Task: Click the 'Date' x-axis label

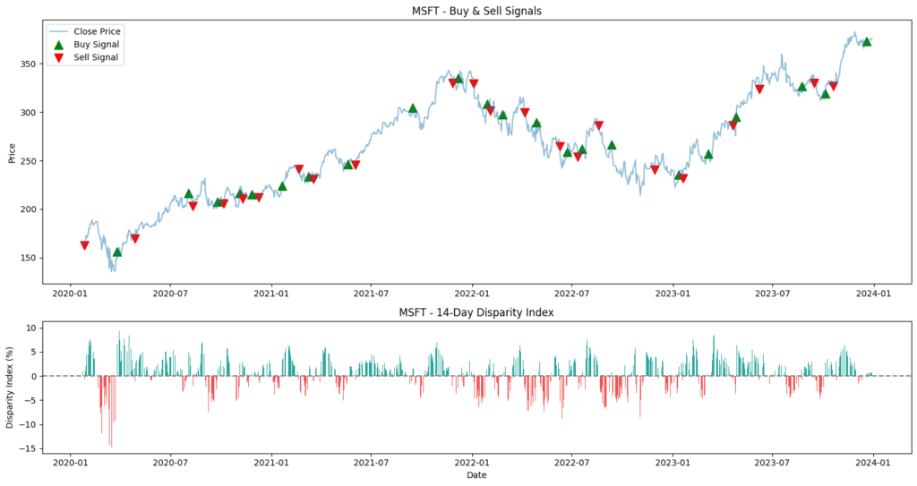Action: point(476,475)
